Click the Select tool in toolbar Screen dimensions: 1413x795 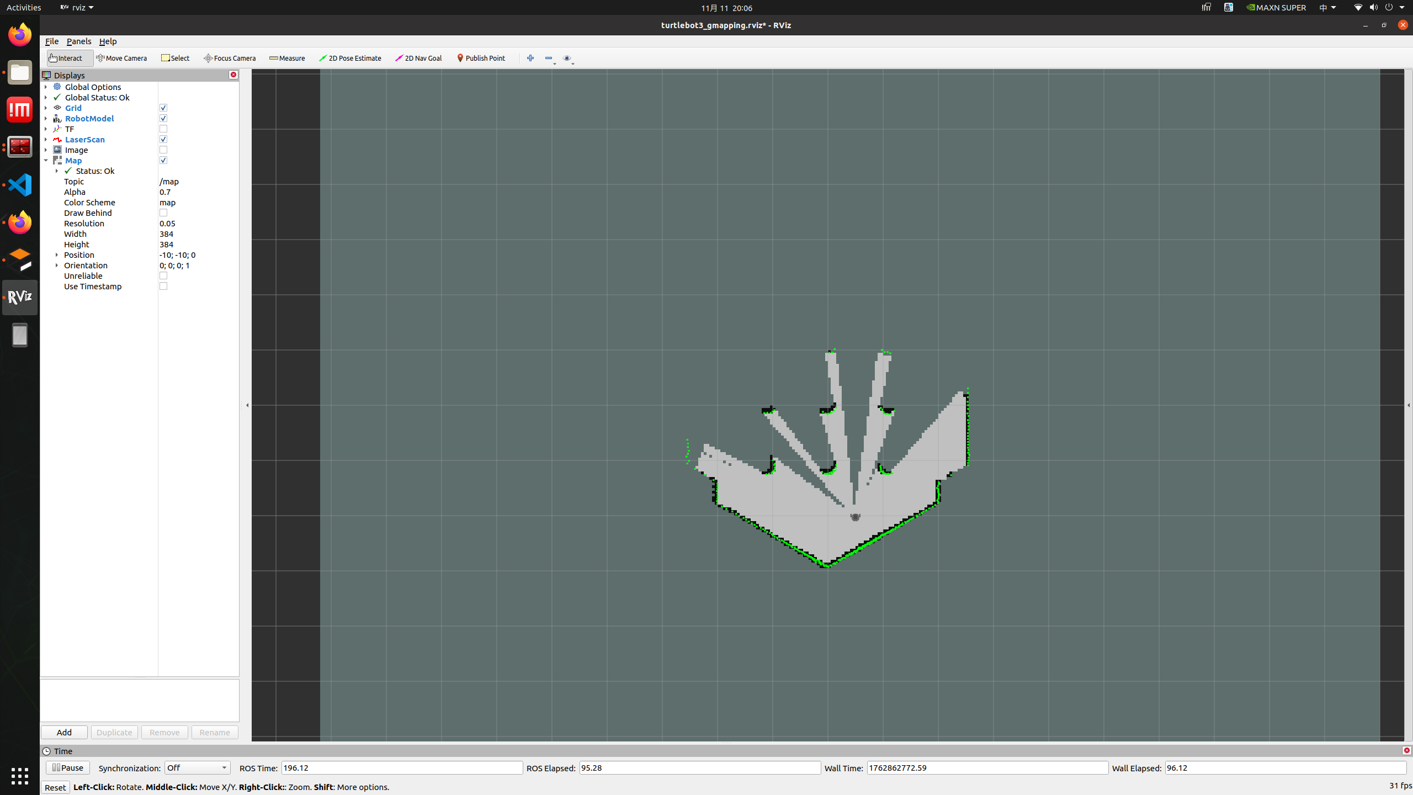pos(175,58)
